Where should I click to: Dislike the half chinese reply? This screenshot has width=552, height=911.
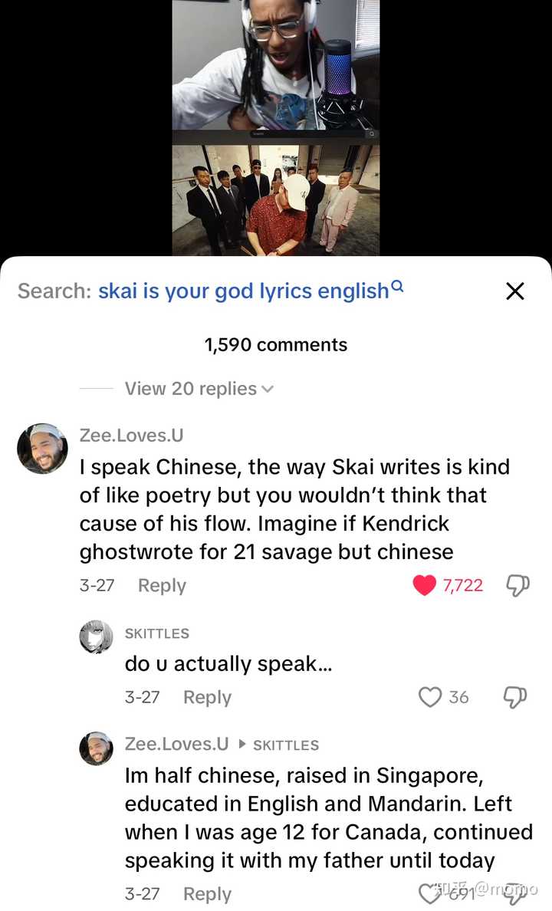tap(514, 893)
